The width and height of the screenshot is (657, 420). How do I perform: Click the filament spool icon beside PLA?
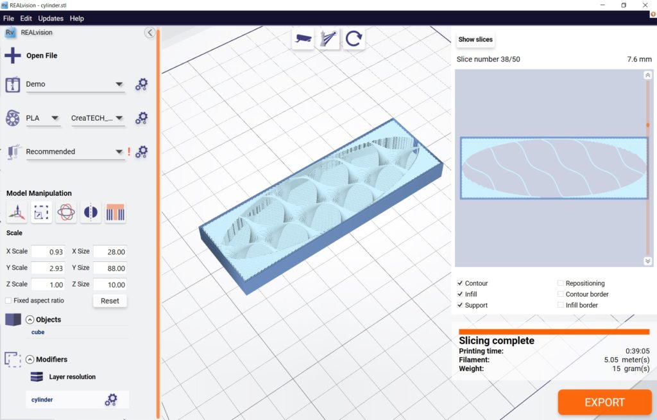pos(13,118)
